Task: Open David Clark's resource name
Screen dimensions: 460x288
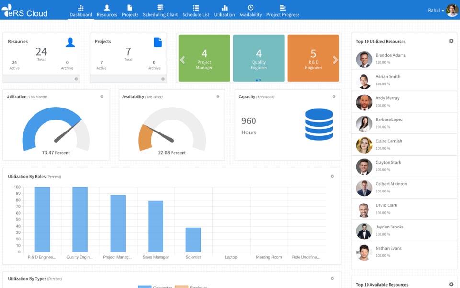Action: (x=386, y=205)
